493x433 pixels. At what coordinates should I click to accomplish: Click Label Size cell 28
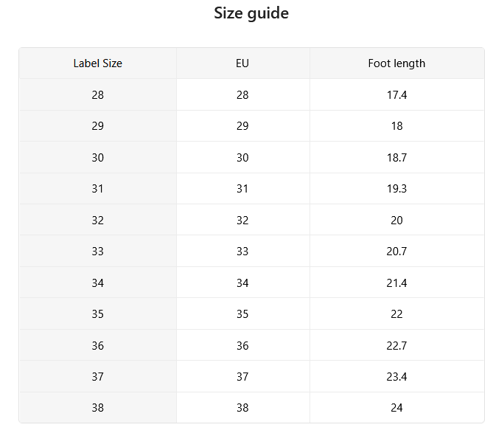tap(98, 94)
